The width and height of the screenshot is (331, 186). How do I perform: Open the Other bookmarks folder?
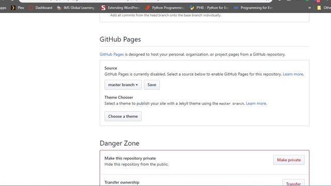pos(324,8)
